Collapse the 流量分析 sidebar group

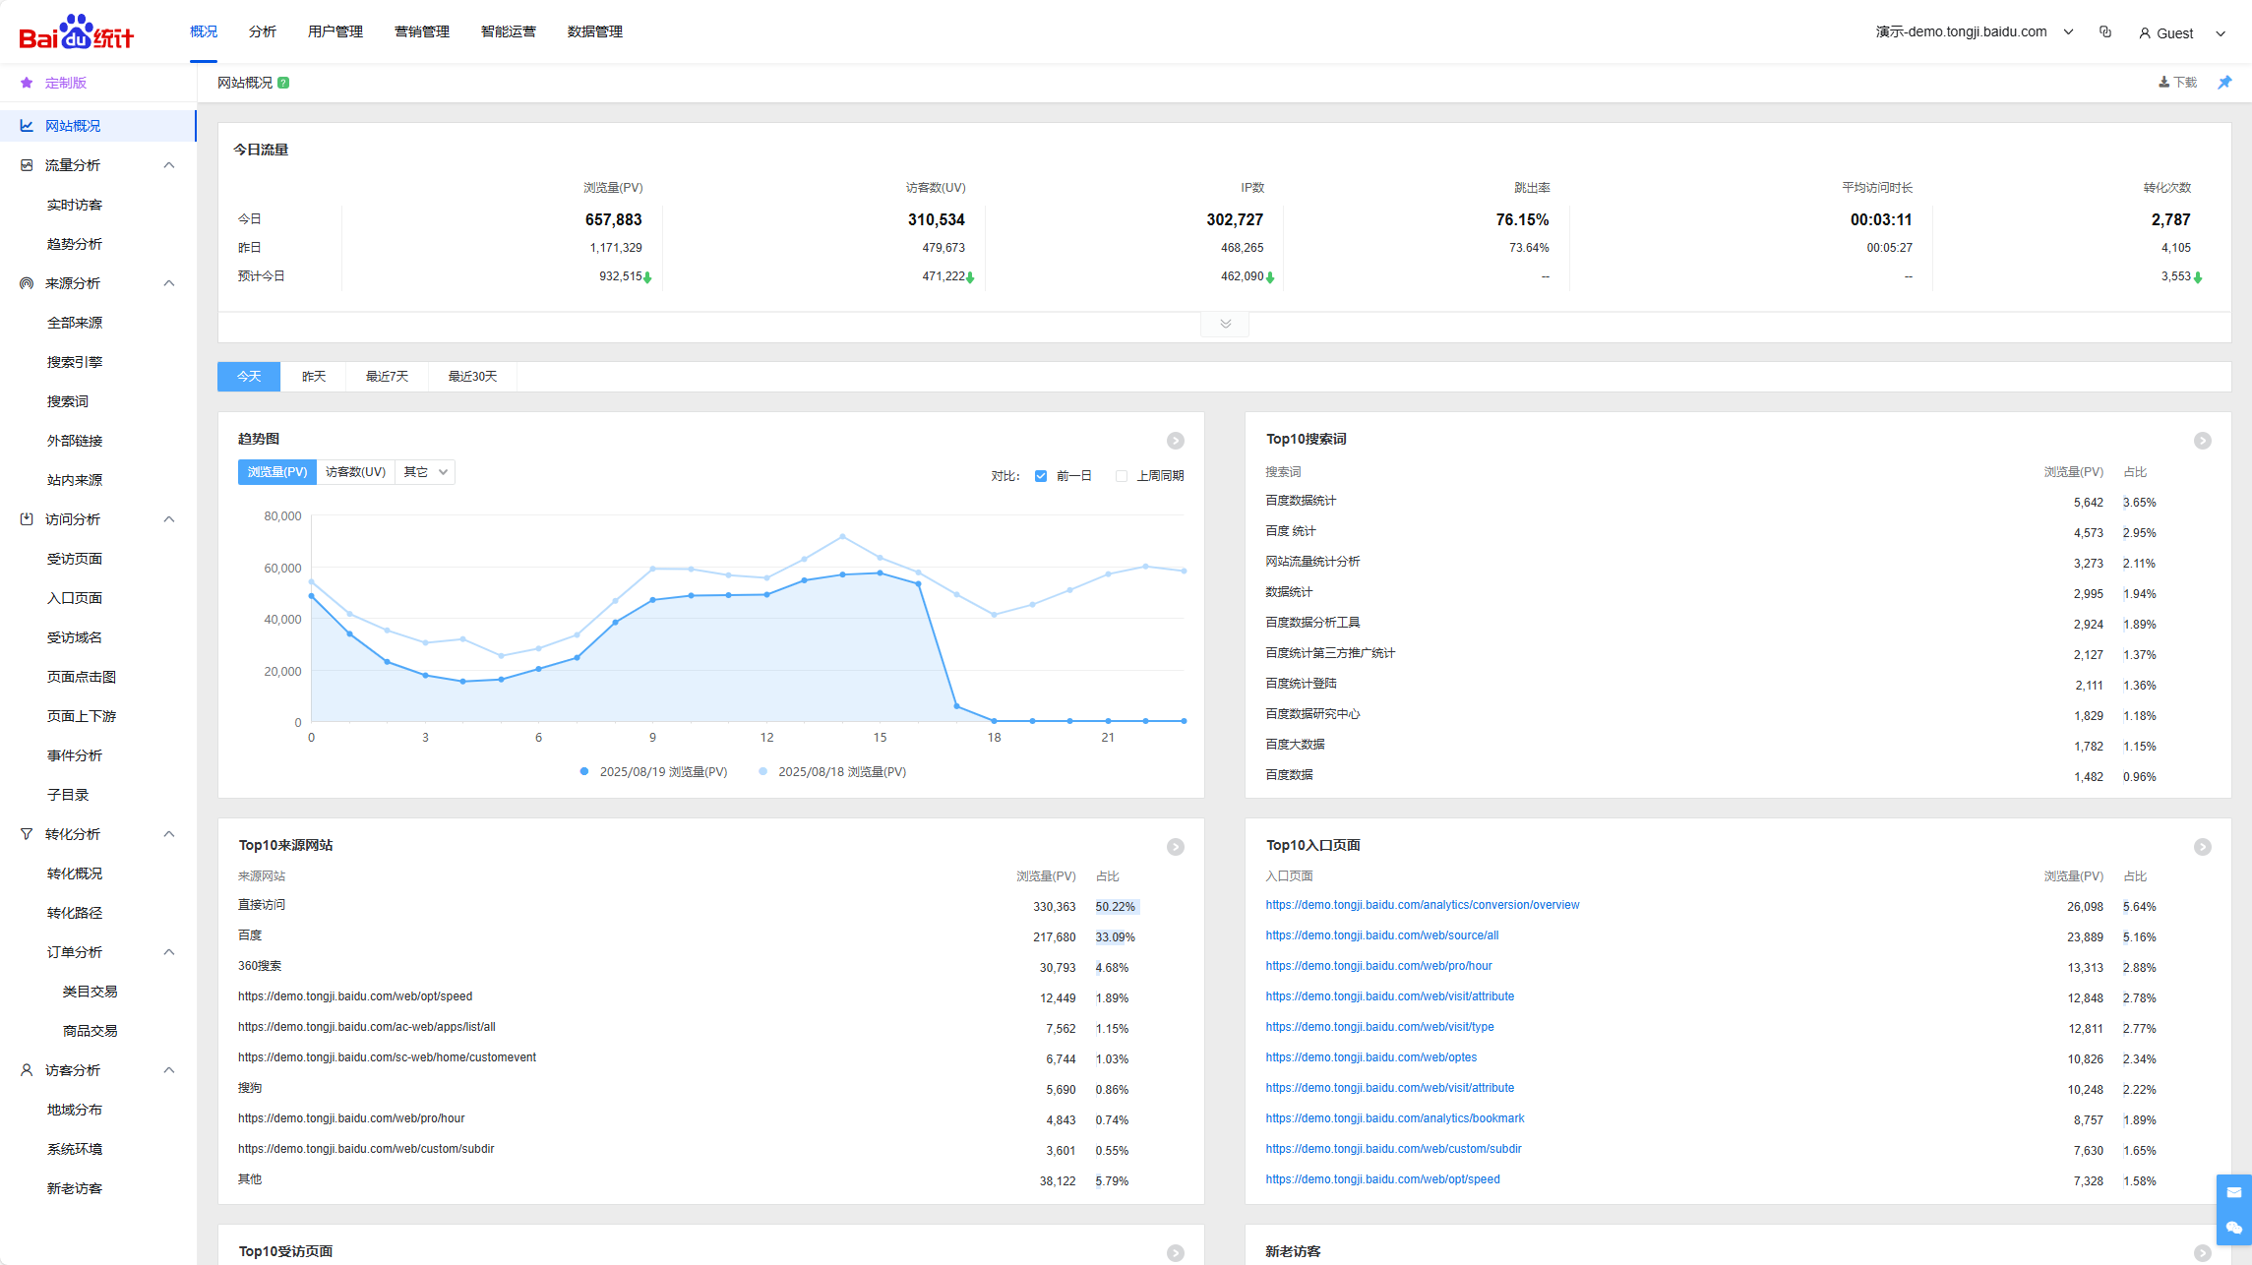click(x=169, y=165)
